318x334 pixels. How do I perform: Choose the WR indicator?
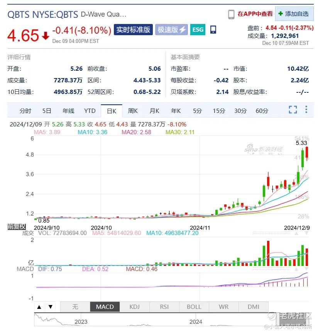tap(223, 307)
